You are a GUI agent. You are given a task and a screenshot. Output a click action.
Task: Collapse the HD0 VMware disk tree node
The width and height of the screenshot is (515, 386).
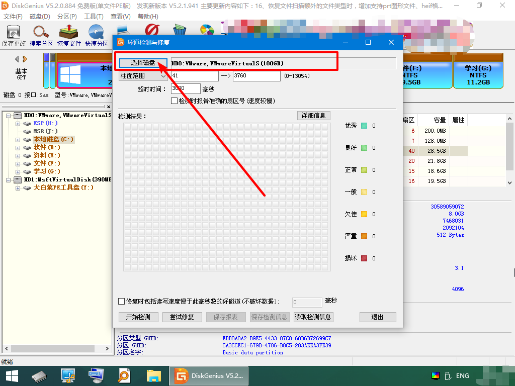tap(9, 115)
